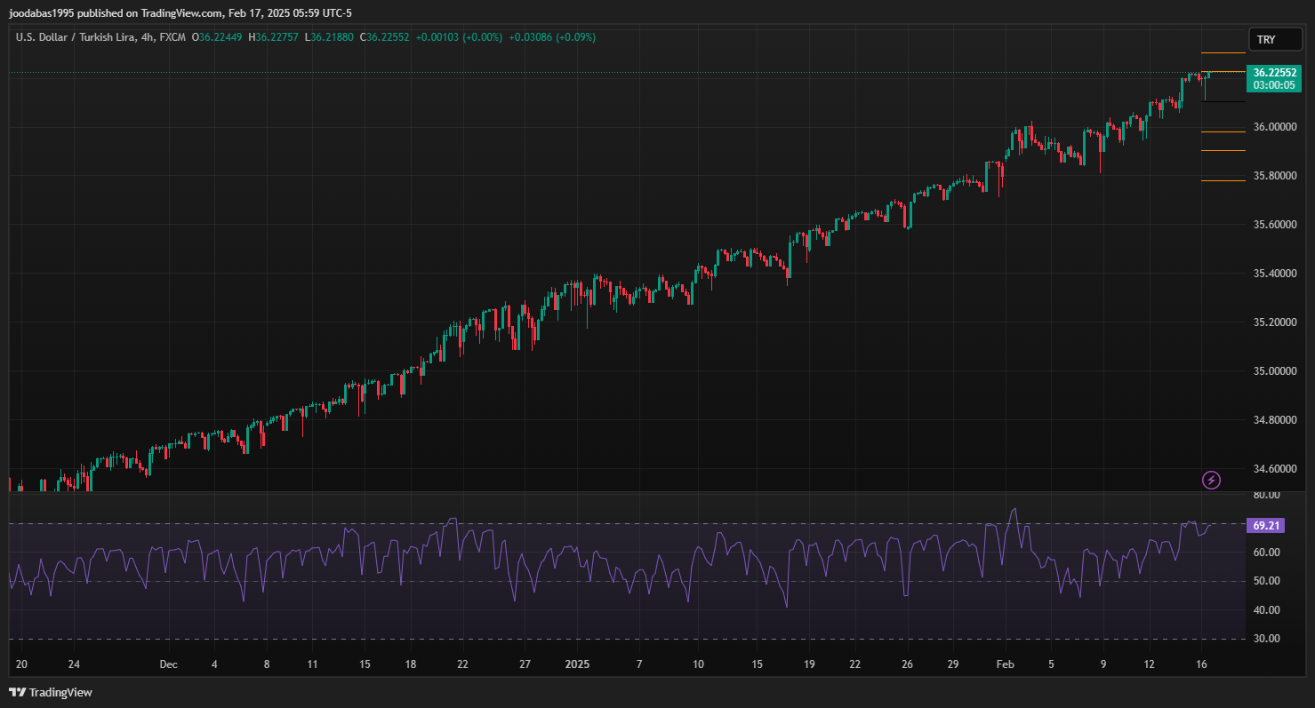Click the change text +0.00103 (+0.00%)
The image size is (1315, 708).
459,37
